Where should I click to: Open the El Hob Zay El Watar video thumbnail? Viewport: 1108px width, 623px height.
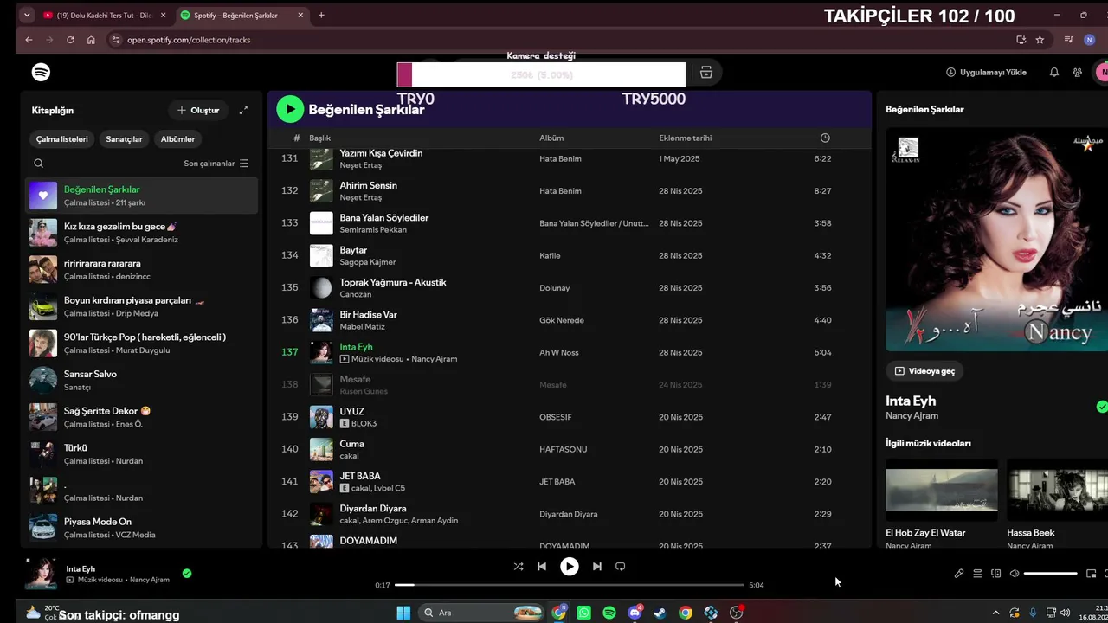coord(942,491)
